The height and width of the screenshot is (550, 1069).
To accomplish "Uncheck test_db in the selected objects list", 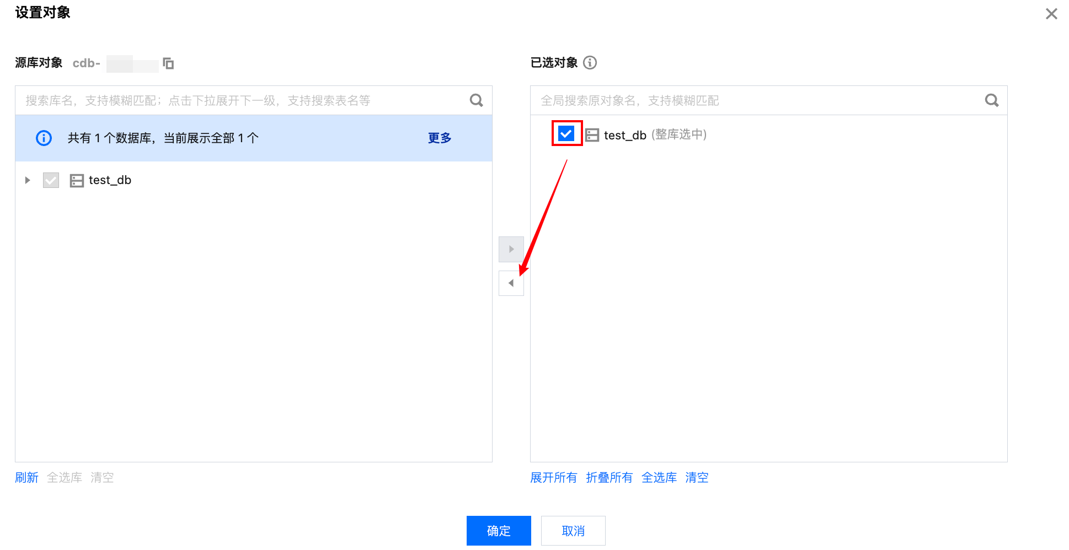I will coord(566,133).
